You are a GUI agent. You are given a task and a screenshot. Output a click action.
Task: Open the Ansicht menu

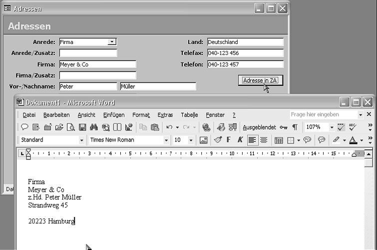tap(86, 115)
